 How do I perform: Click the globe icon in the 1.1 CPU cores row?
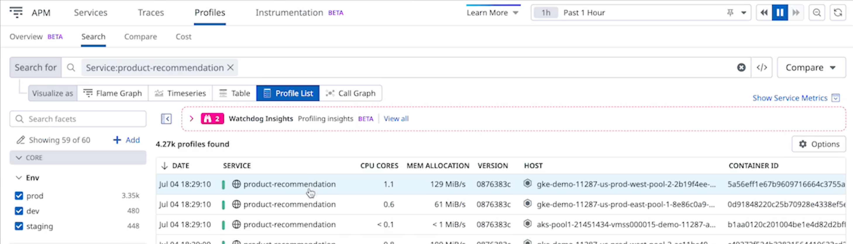point(236,184)
